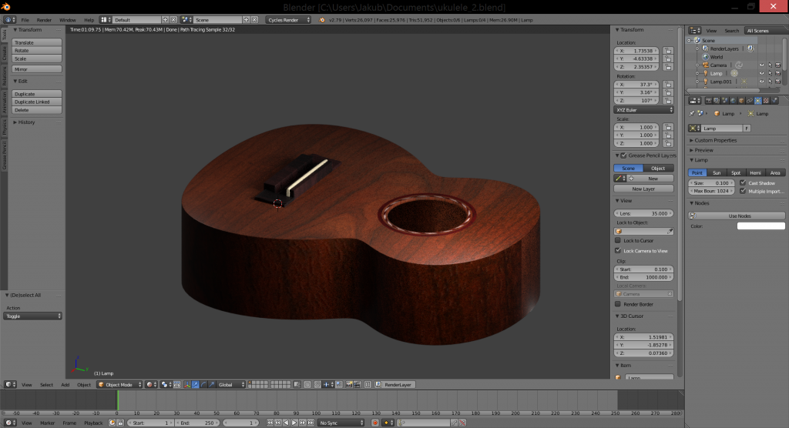Click the scene browse icon in header

[x=185, y=19]
